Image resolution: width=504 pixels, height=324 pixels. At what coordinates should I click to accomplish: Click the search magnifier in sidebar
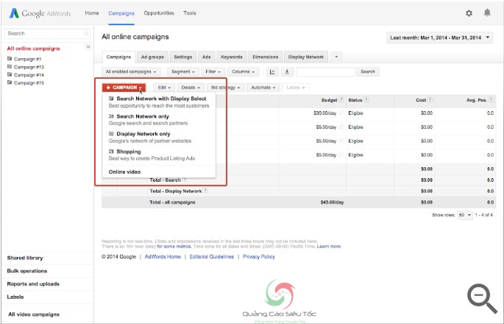(x=87, y=33)
